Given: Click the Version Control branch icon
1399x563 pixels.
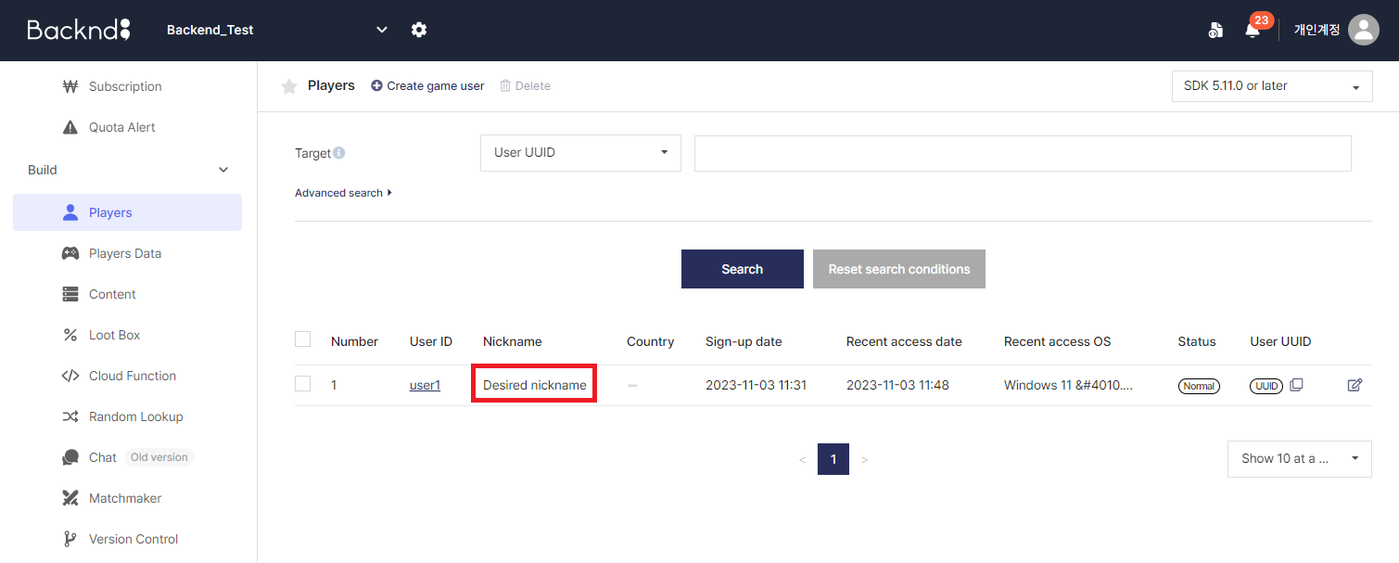Looking at the screenshot, I should click(70, 539).
